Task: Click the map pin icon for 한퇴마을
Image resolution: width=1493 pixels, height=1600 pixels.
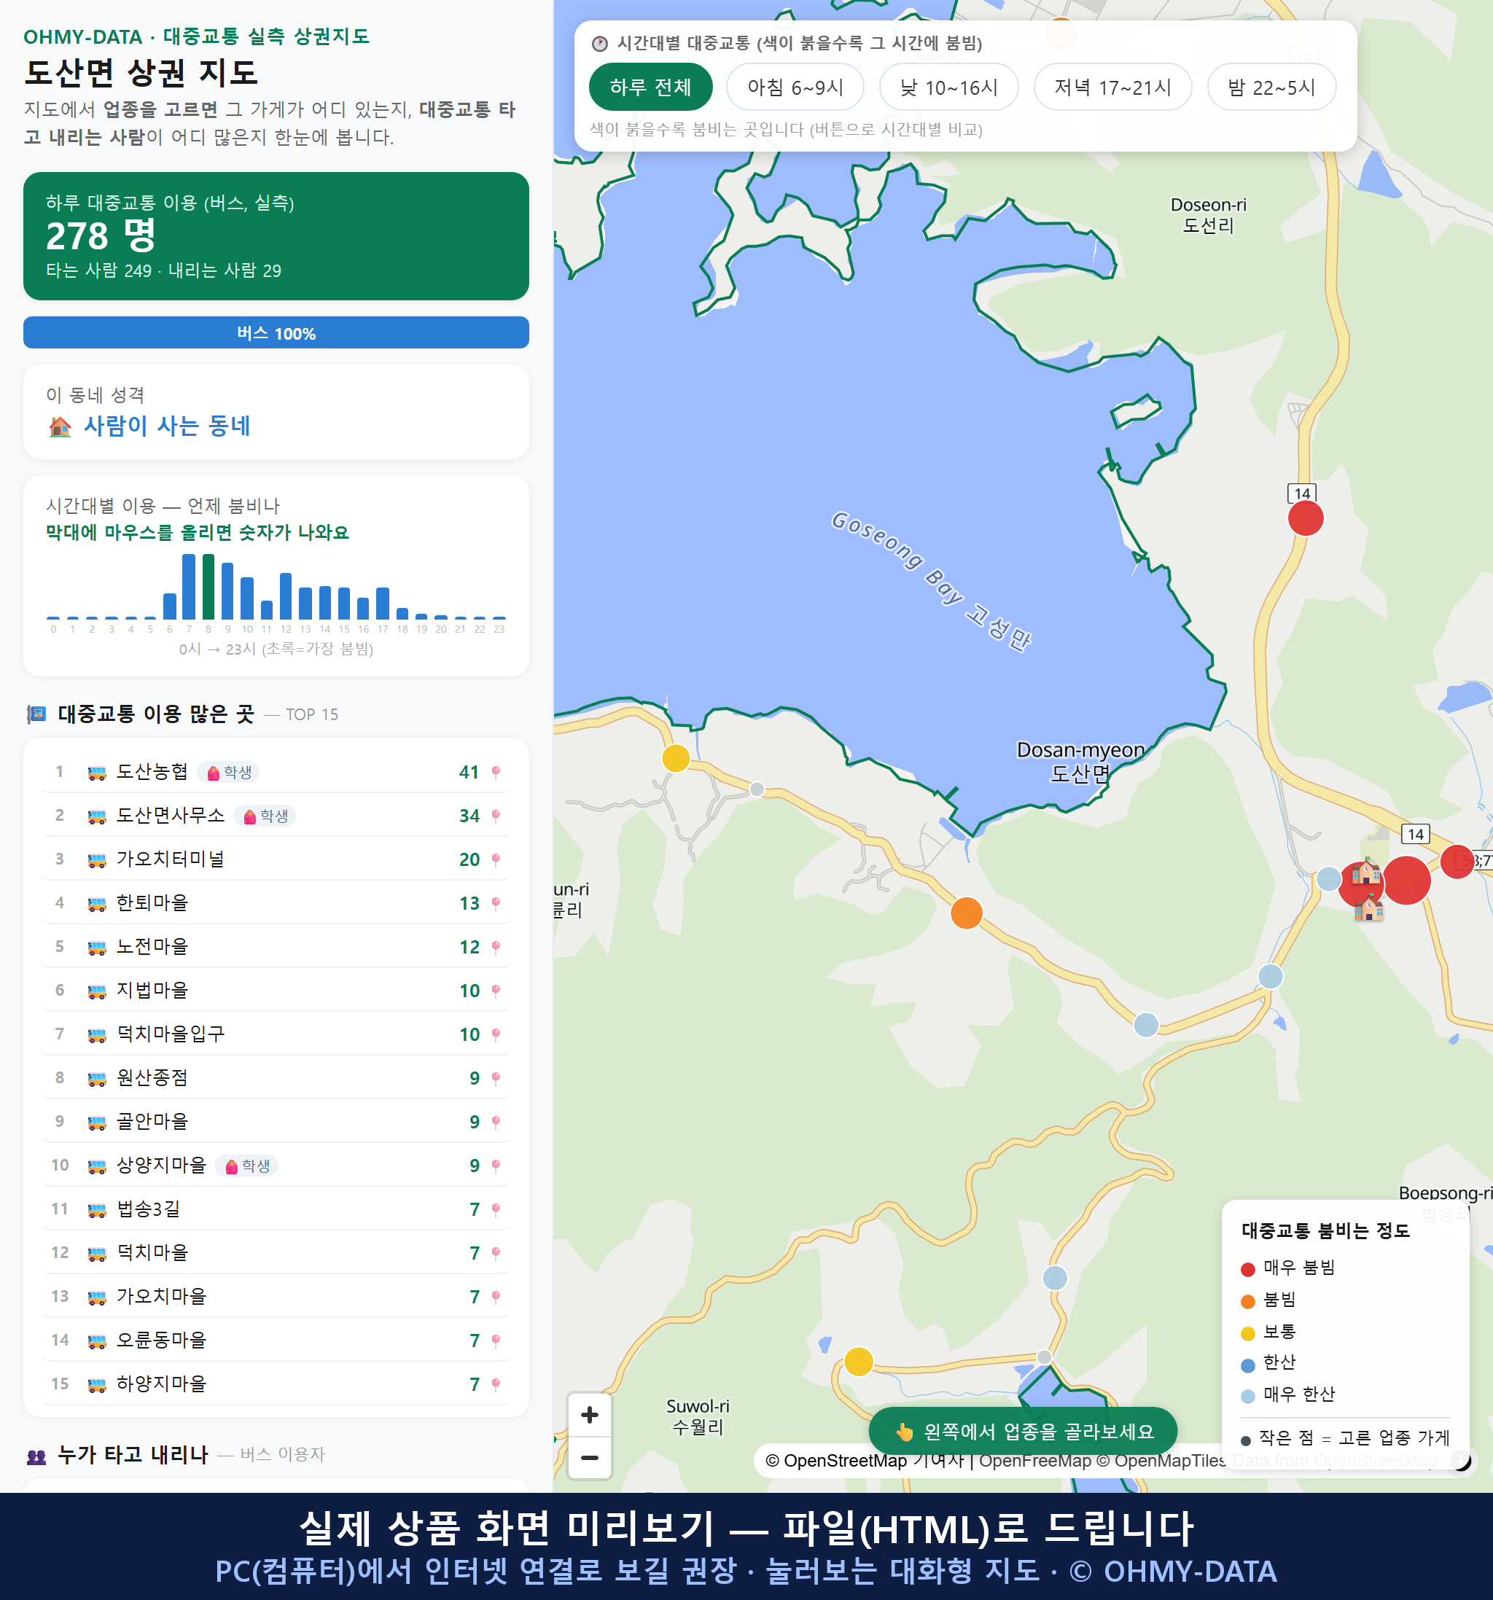Action: pyautogui.click(x=496, y=903)
